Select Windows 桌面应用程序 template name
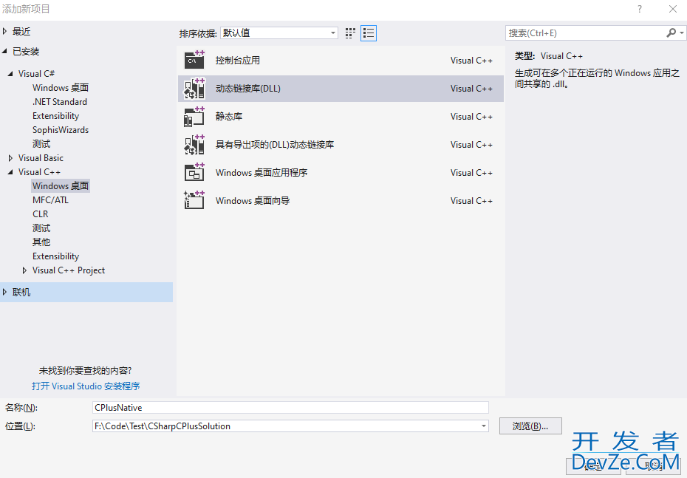 tap(262, 173)
